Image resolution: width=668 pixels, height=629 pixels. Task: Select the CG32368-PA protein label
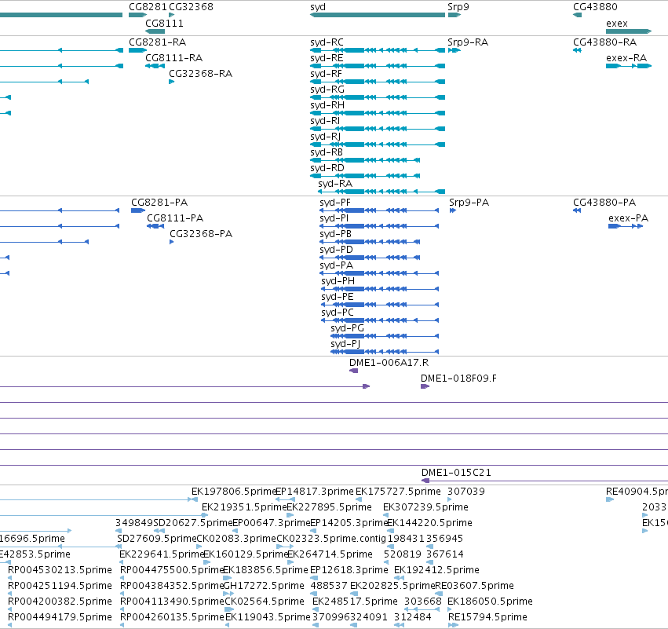[x=201, y=234]
